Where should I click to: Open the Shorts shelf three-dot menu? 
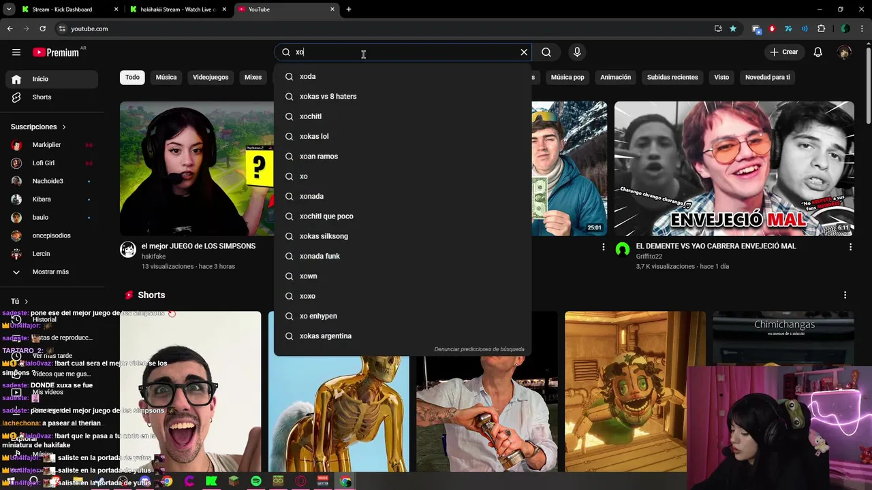tap(845, 295)
